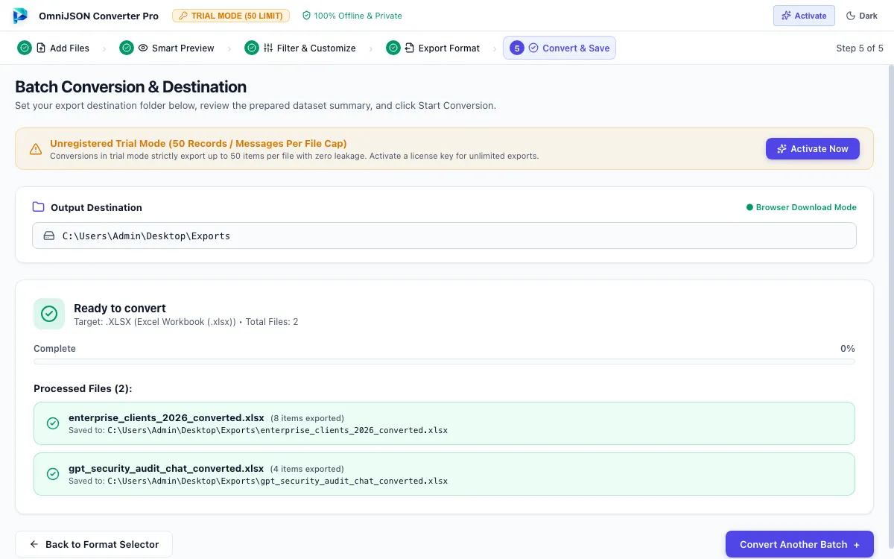Click the Browser Download Mode indicator

click(x=802, y=207)
